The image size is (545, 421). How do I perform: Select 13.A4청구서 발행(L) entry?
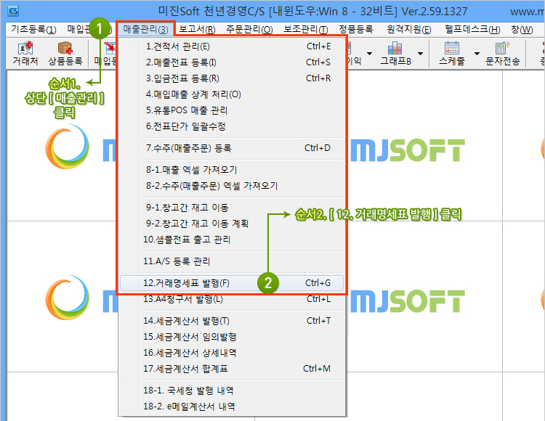click(233, 298)
